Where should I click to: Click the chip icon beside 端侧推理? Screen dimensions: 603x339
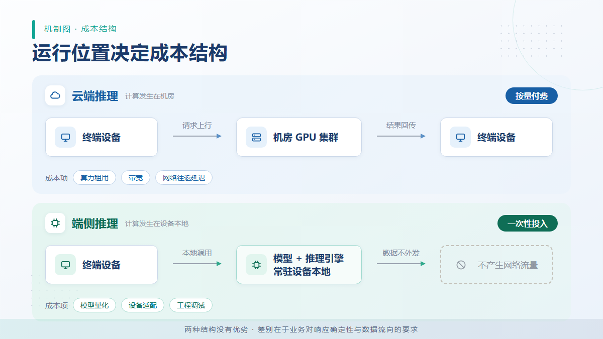(55, 223)
